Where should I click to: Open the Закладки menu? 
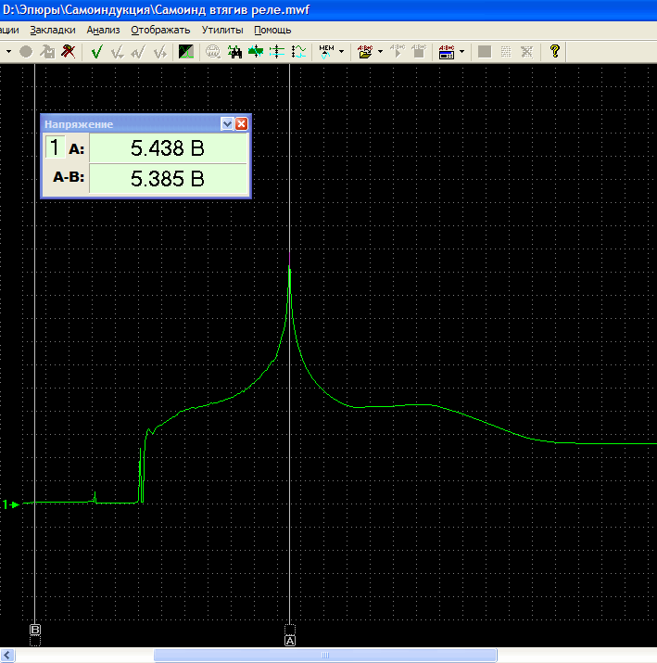(x=53, y=30)
